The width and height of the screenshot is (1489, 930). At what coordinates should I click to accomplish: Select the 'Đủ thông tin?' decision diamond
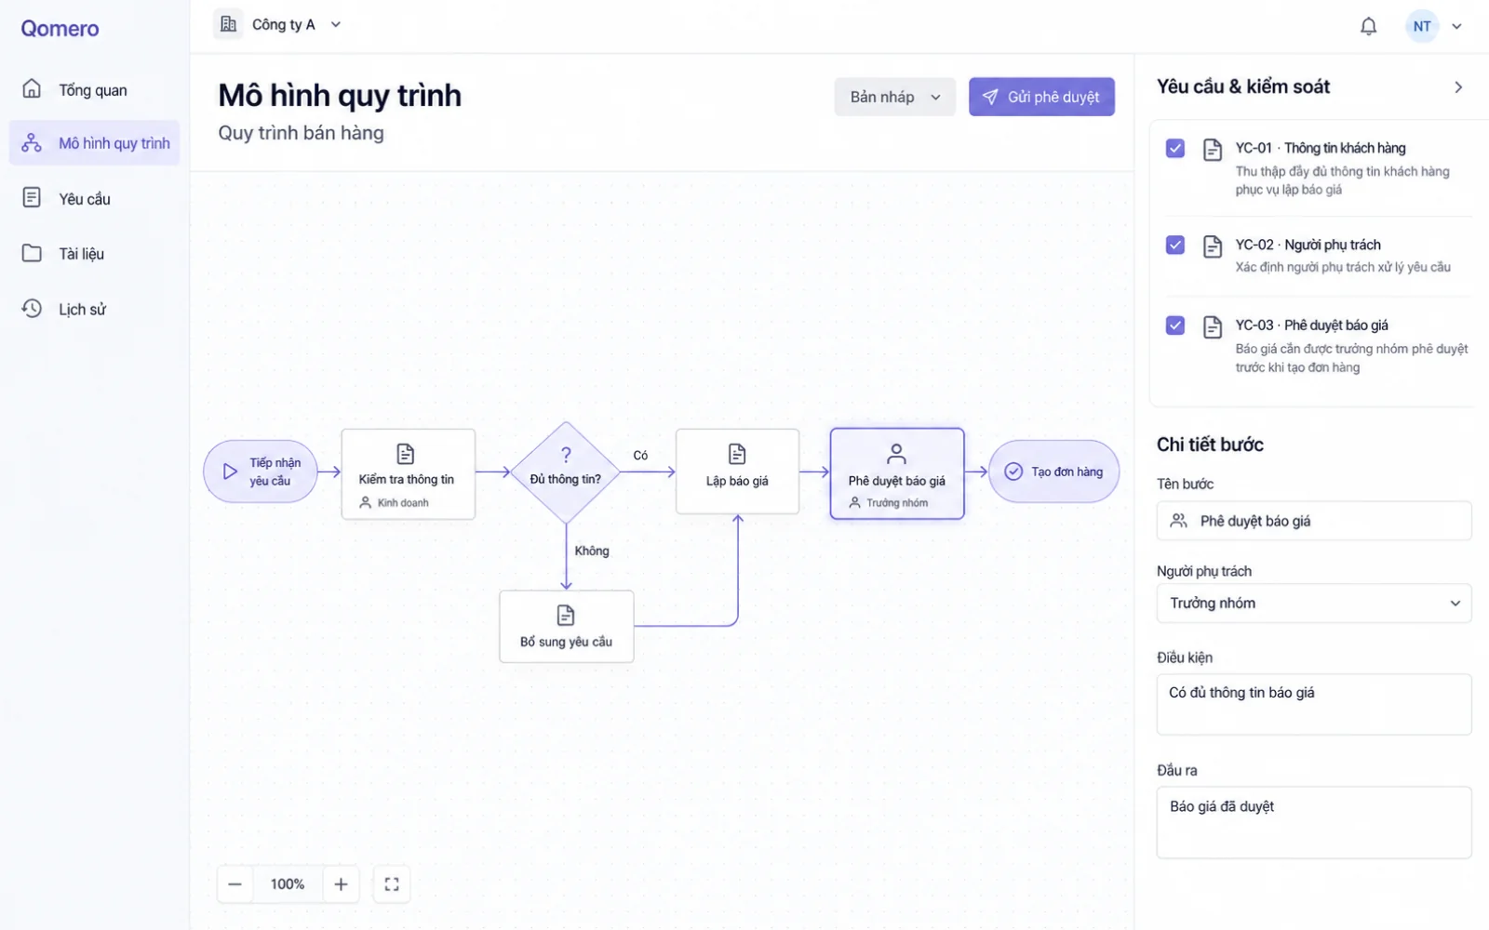[x=566, y=472]
